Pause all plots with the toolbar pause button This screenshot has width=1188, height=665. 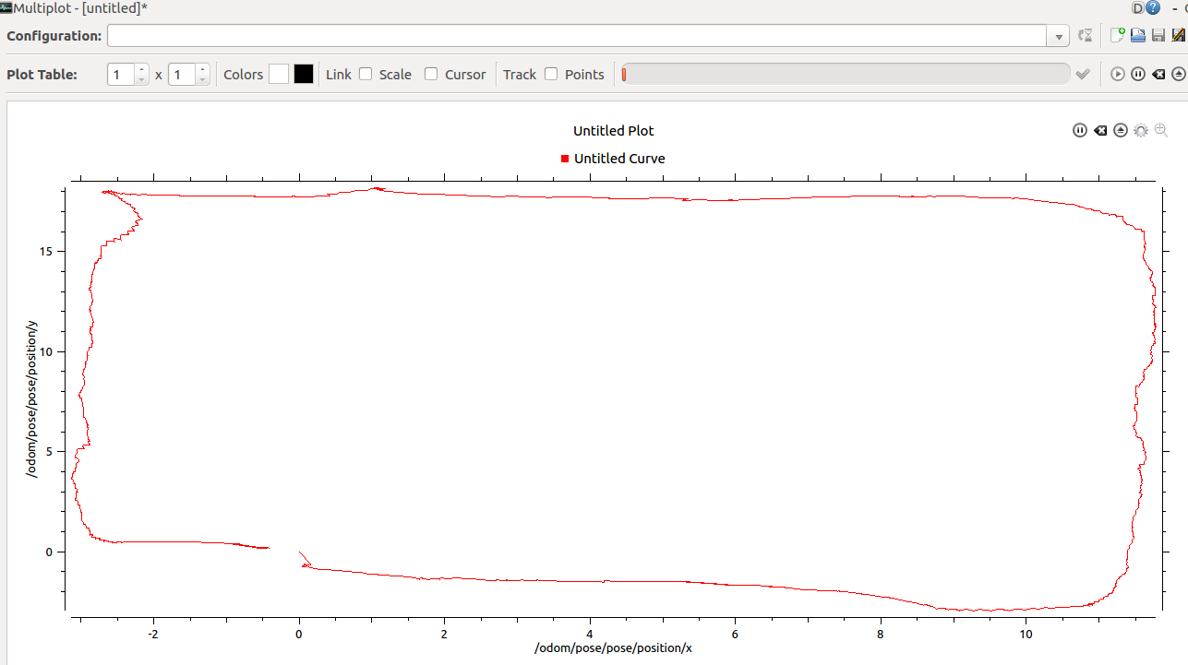1138,75
